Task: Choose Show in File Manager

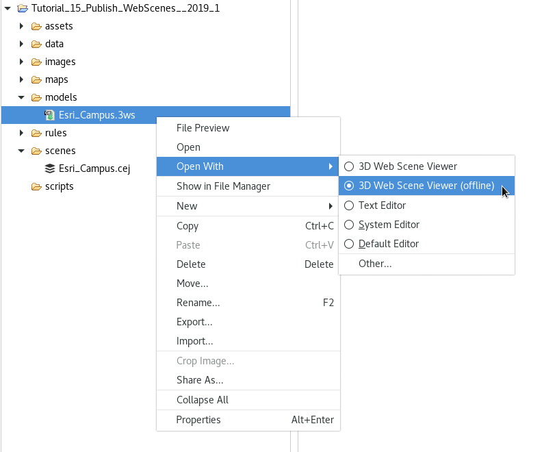Action: click(x=223, y=186)
